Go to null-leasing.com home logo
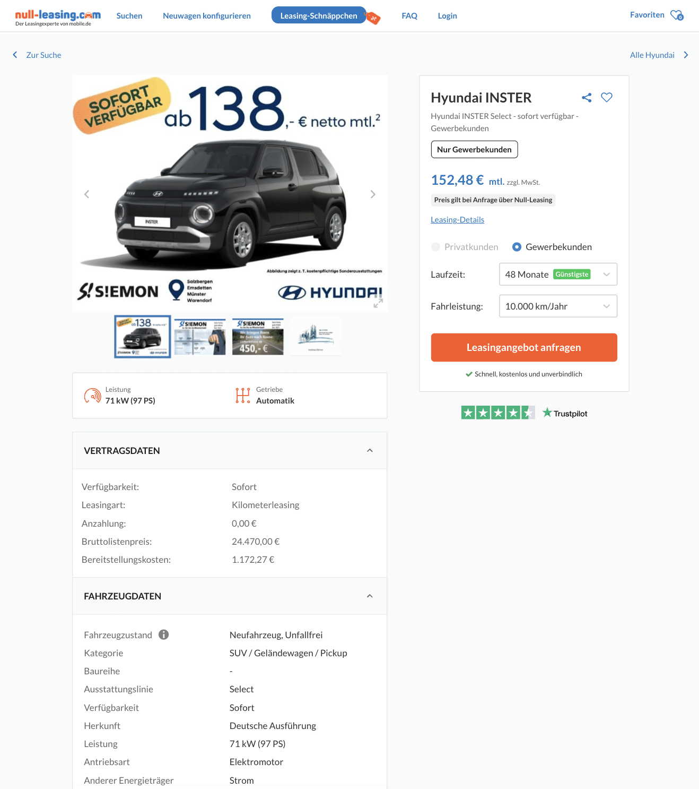 [x=58, y=18]
